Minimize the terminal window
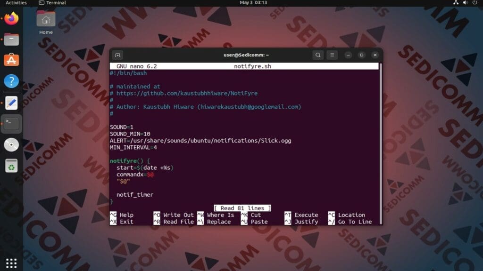Screen dimensions: 483x271 pyautogui.click(x=348, y=55)
